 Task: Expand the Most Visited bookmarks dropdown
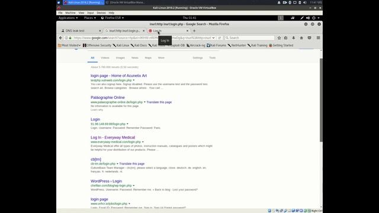point(69,46)
